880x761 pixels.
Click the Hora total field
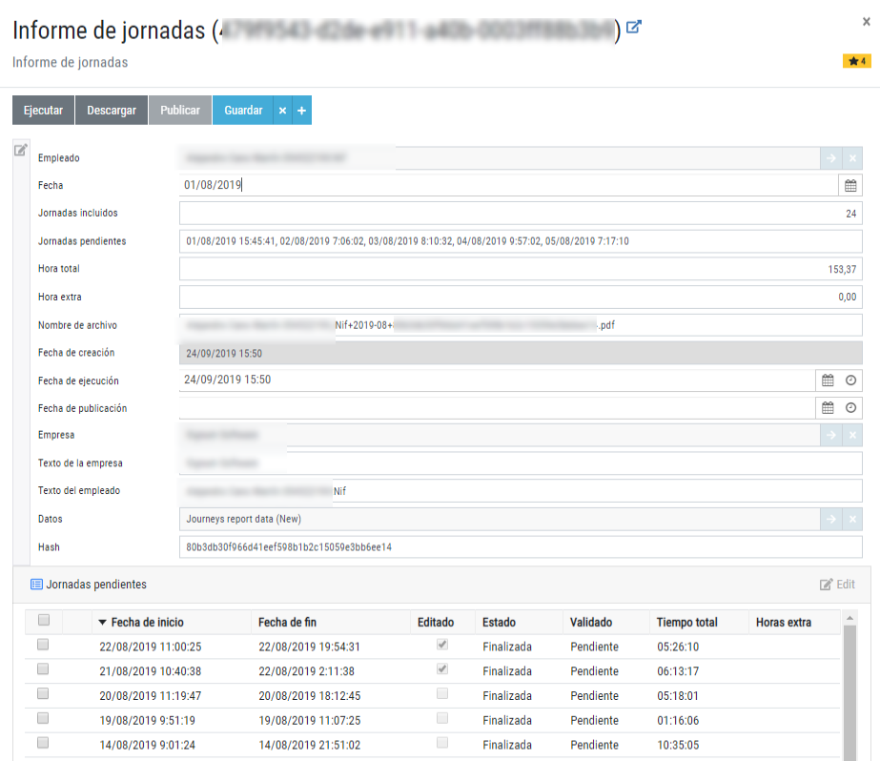521,269
